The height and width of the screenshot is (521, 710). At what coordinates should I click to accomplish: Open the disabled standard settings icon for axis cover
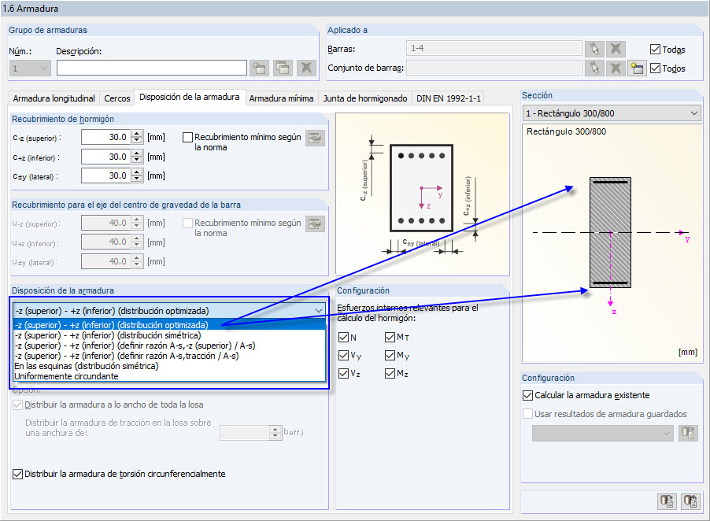[x=315, y=224]
